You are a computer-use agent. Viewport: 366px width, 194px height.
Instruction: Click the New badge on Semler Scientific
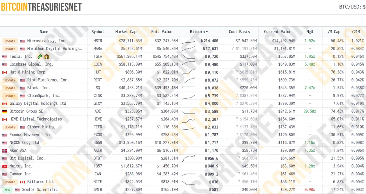click(x=7, y=190)
